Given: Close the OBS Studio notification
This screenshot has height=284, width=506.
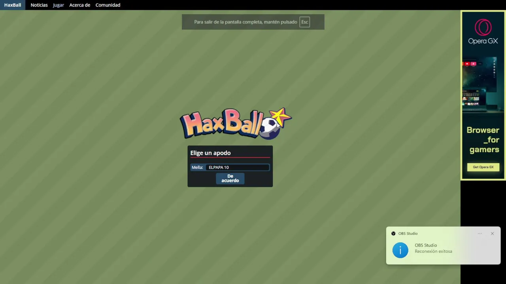Looking at the screenshot, I should click(492, 234).
